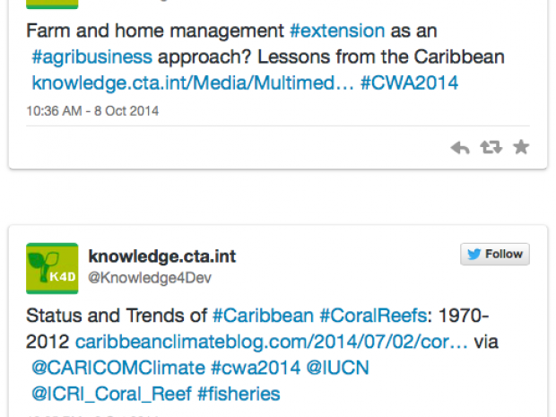
Task: Retweet the farm and home management tweet
Action: coord(491,147)
